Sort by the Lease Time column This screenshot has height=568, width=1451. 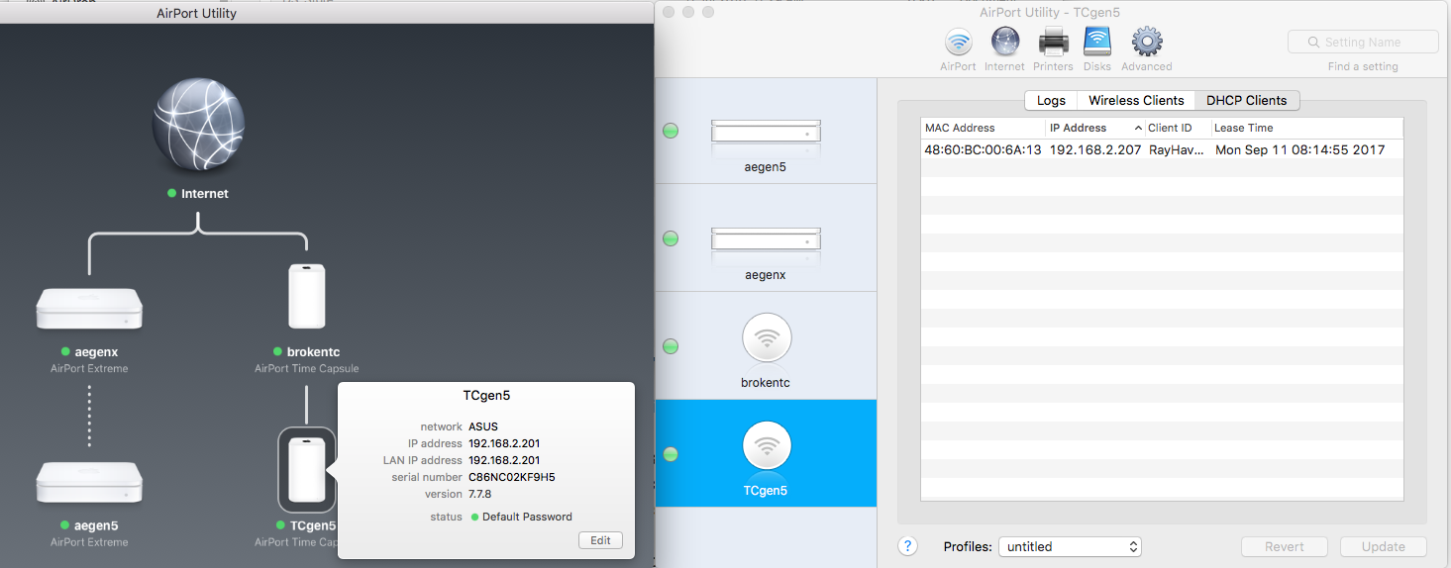click(1306, 128)
